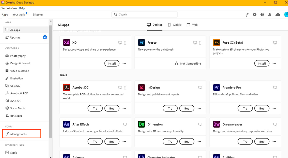Screen dimensions: 288x158
Task: Open 3D & AR category
Action: (x=15, y=101)
